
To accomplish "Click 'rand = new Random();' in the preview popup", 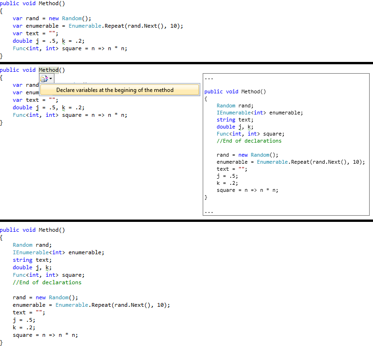I will coord(247,155).
